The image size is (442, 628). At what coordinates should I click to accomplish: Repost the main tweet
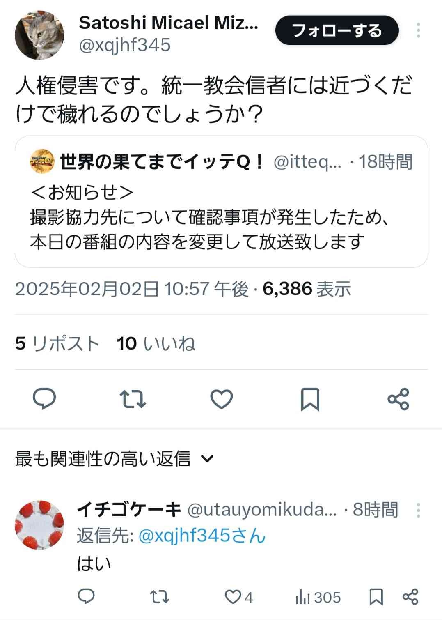click(133, 399)
